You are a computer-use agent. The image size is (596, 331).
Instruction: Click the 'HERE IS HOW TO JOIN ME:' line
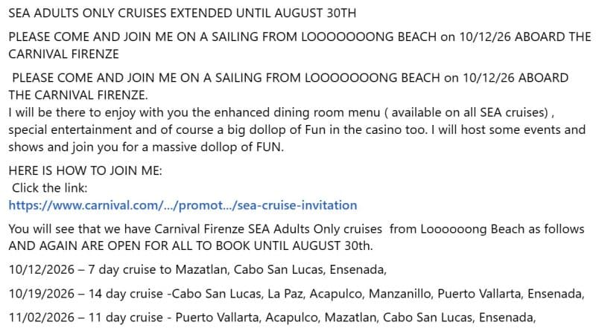(85, 171)
